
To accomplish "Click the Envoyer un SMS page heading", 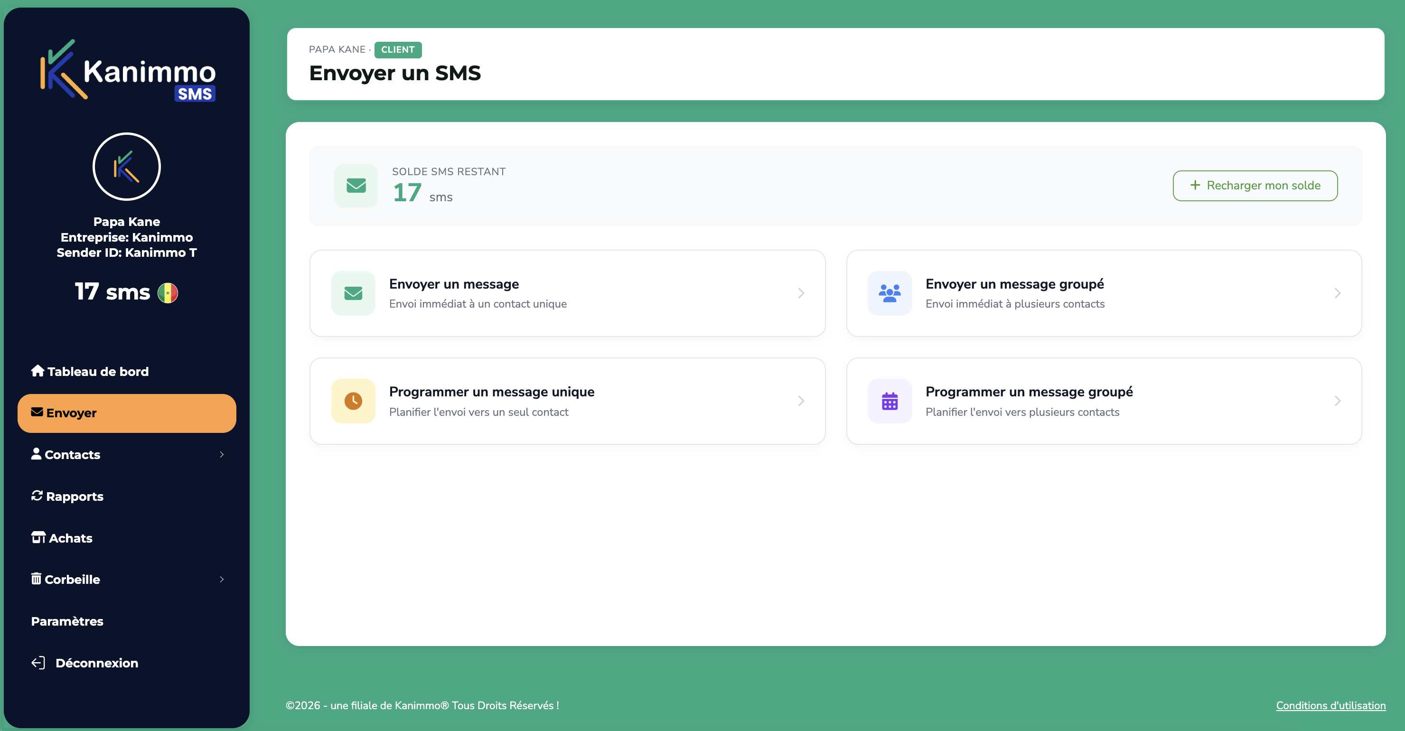I will click(x=395, y=73).
